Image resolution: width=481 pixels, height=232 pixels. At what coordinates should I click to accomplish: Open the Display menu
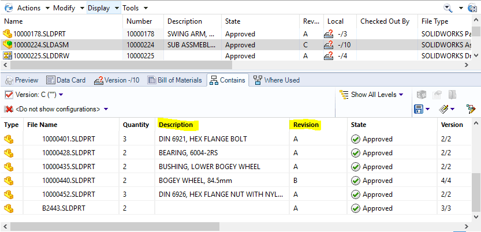pyautogui.click(x=103, y=8)
